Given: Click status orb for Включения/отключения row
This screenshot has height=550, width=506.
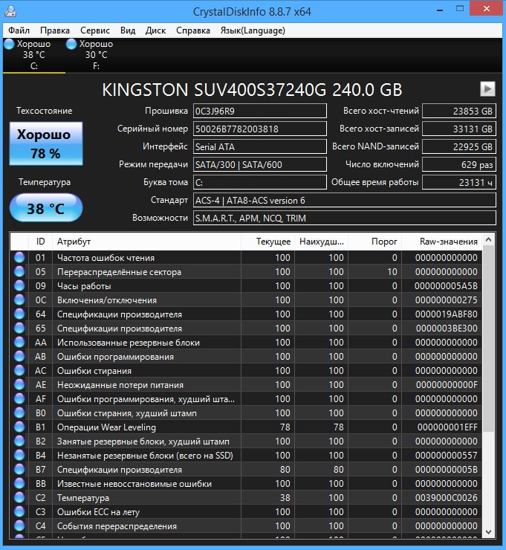Looking at the screenshot, I should tap(19, 300).
